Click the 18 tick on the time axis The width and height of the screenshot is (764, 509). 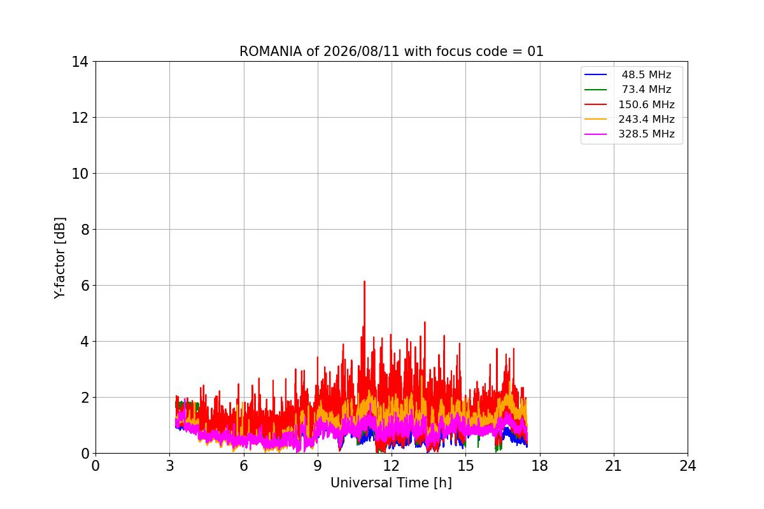tap(539, 465)
